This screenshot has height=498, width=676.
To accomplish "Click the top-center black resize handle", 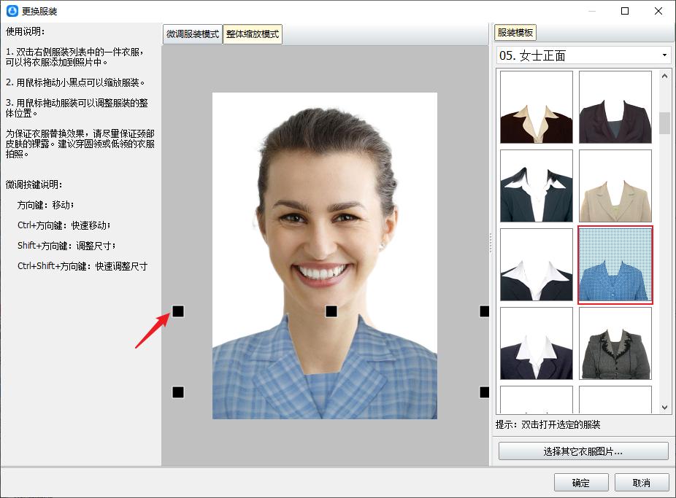I will (330, 311).
